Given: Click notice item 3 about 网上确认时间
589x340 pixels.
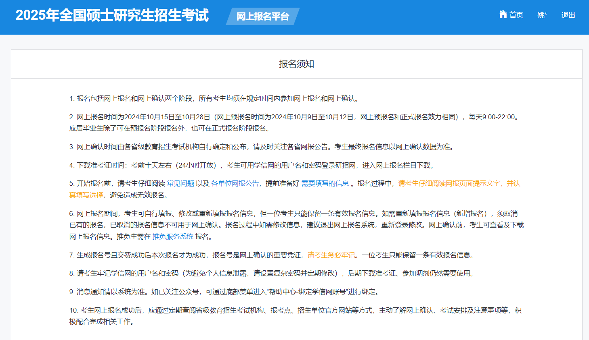Looking at the screenshot, I should 262,147.
